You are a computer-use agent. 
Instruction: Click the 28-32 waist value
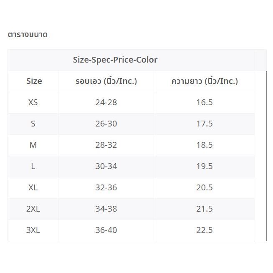pyautogui.click(x=106, y=145)
